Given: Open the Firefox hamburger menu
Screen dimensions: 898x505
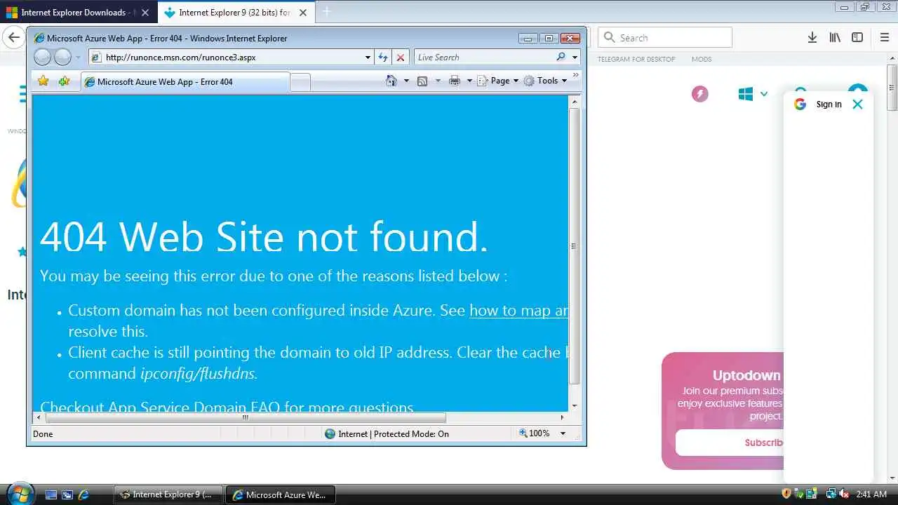Looking at the screenshot, I should [x=885, y=38].
